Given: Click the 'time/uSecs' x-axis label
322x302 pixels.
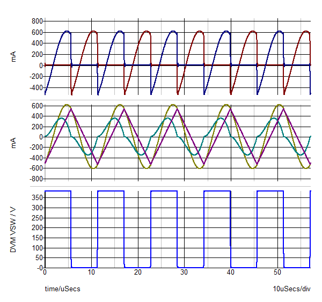Looking at the screenshot, I should tap(62, 289).
